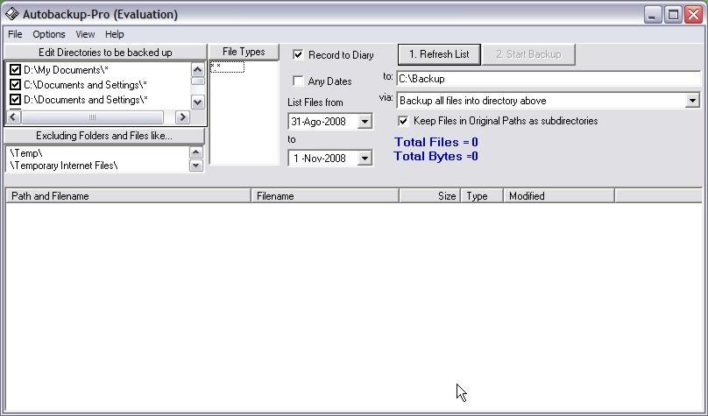This screenshot has width=708, height=416.
Task: Uncheck the D:\Documents and Settings\* checkbox
Action: point(16,100)
